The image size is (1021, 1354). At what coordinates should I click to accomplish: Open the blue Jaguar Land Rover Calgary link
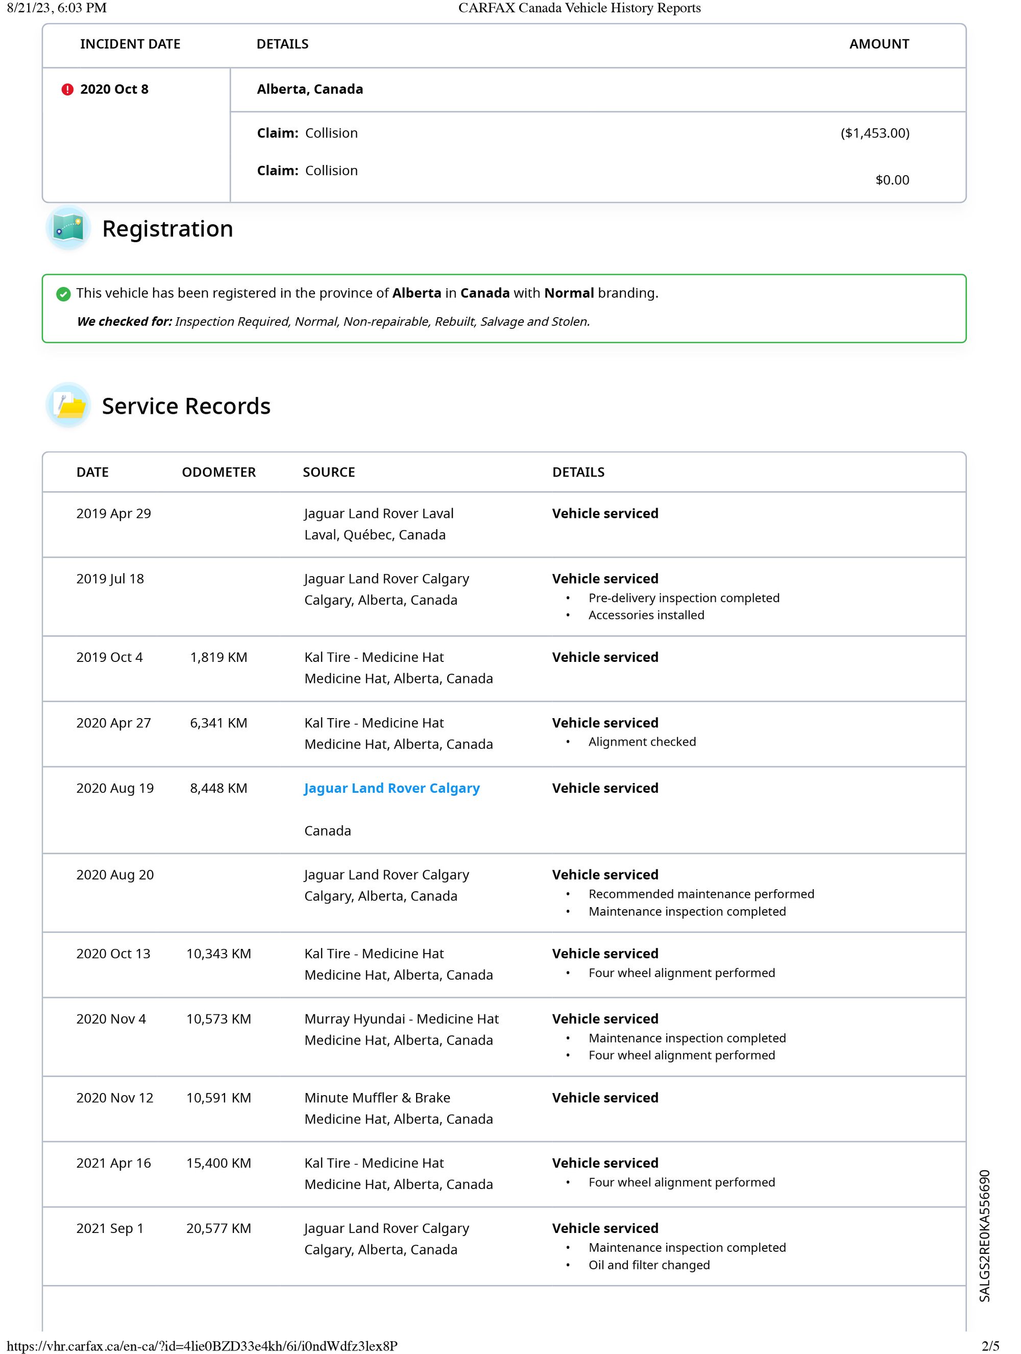392,789
